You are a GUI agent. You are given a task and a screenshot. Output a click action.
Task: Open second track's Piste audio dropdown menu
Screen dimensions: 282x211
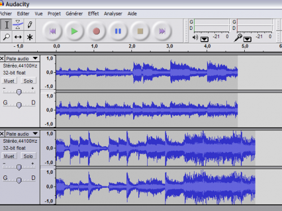(x=22, y=134)
